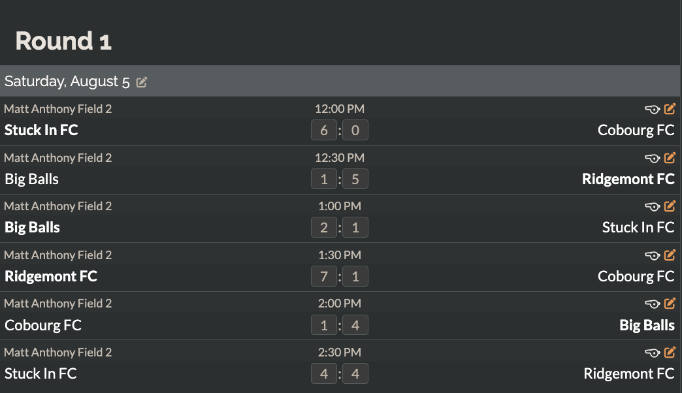The height and width of the screenshot is (393, 682).
Task: Click whistle icon for 2:30 PM match
Action: [653, 353]
